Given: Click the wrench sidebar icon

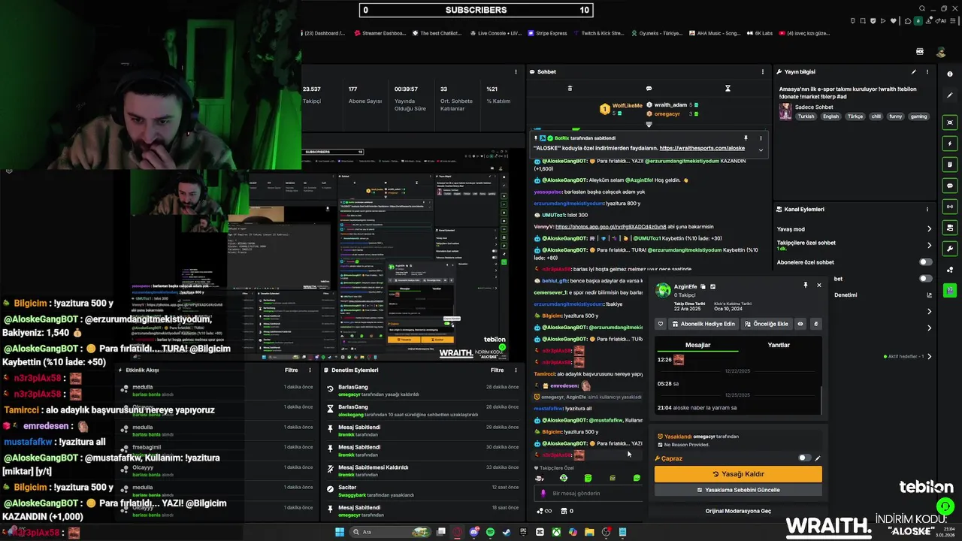Looking at the screenshot, I should tap(950, 249).
